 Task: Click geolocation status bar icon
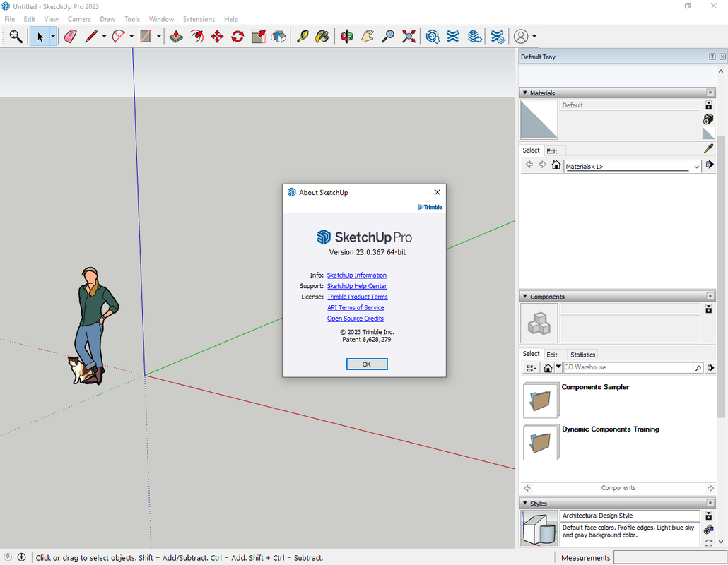(8, 557)
